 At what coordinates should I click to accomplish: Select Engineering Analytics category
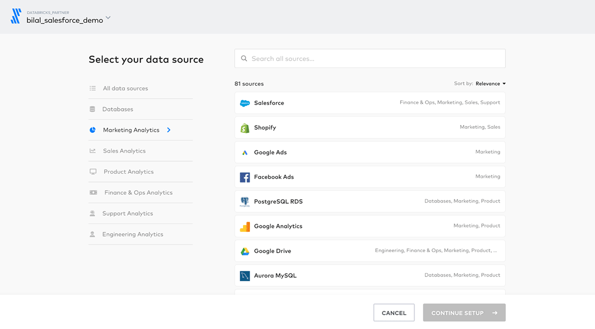click(x=132, y=234)
